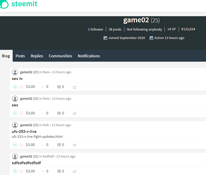206x175 pixels.
Task: Open the "sdfsdfsdfsdfsdf" post title
Action: tap(26, 163)
